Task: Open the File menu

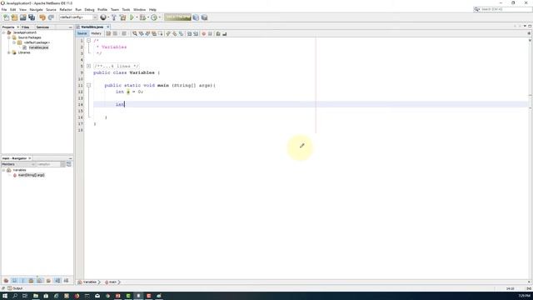Action: pyautogui.click(x=4, y=9)
